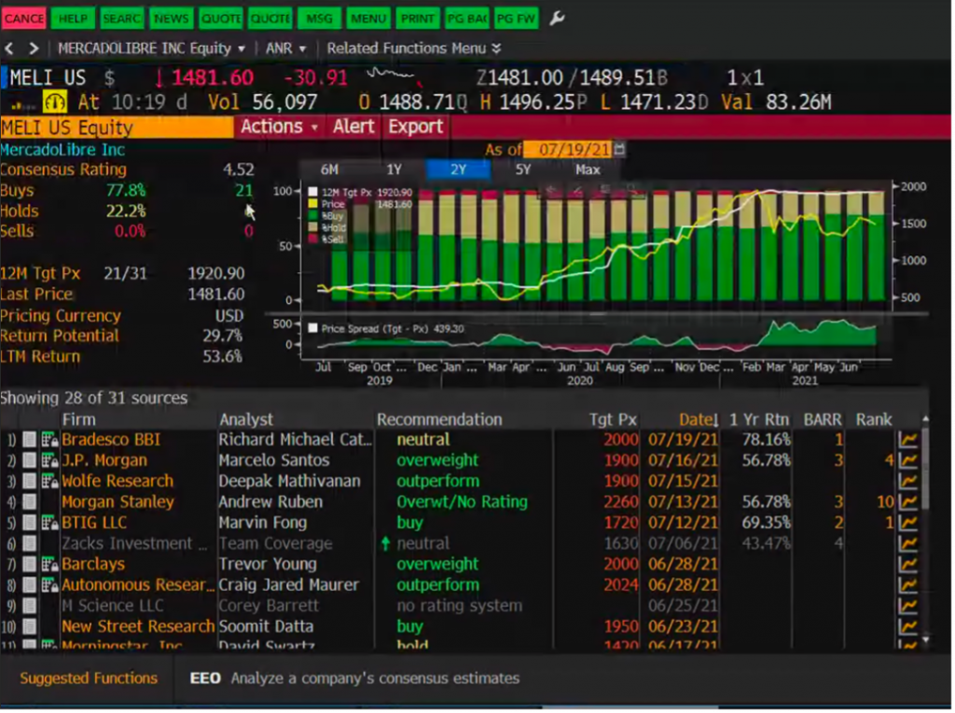Open locked report icon for J.P. Morgan

coord(49,461)
